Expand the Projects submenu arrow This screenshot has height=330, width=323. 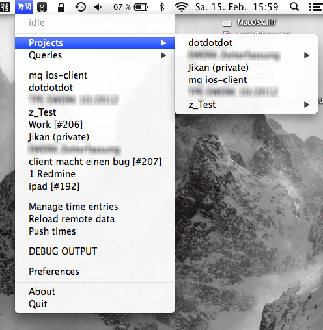pyautogui.click(x=163, y=43)
